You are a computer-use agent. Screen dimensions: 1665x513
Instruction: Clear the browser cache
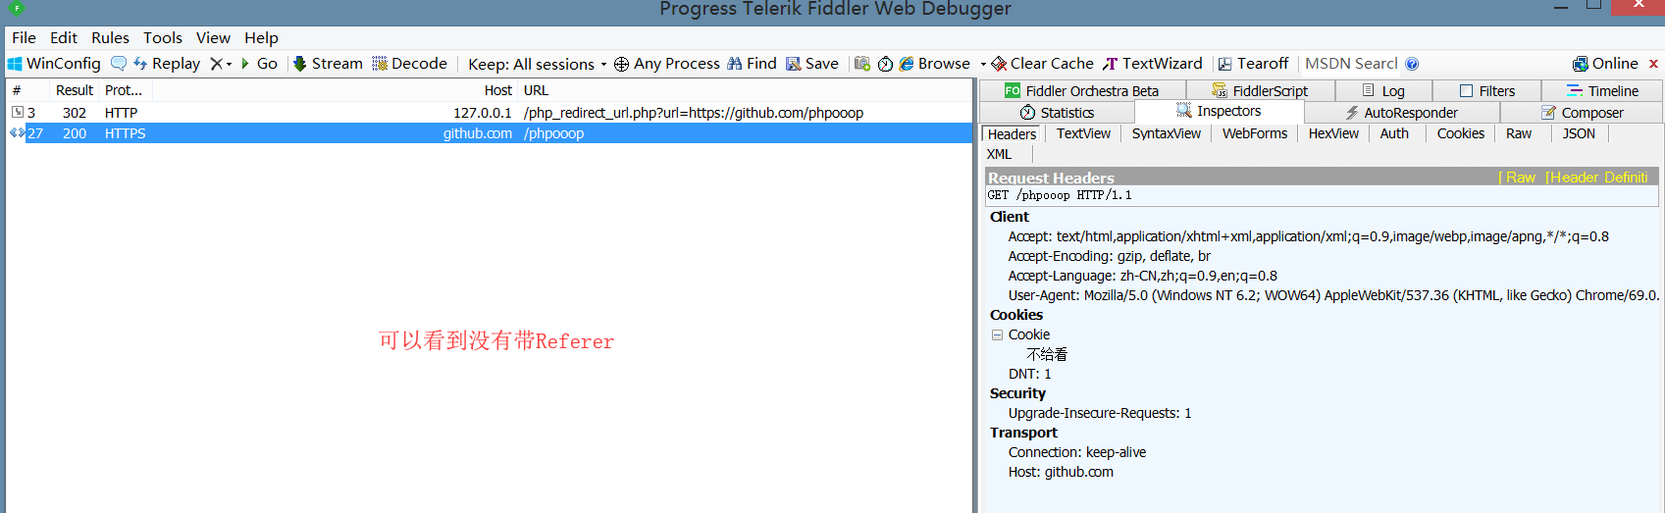[1042, 64]
